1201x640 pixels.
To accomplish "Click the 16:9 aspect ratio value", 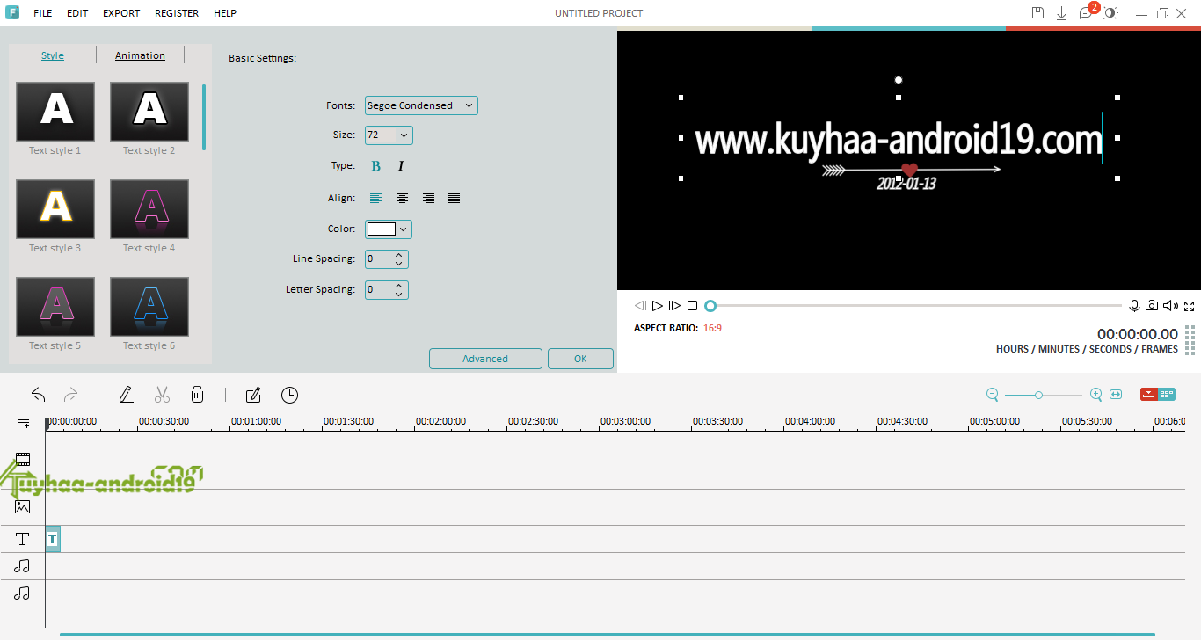I will coord(712,328).
